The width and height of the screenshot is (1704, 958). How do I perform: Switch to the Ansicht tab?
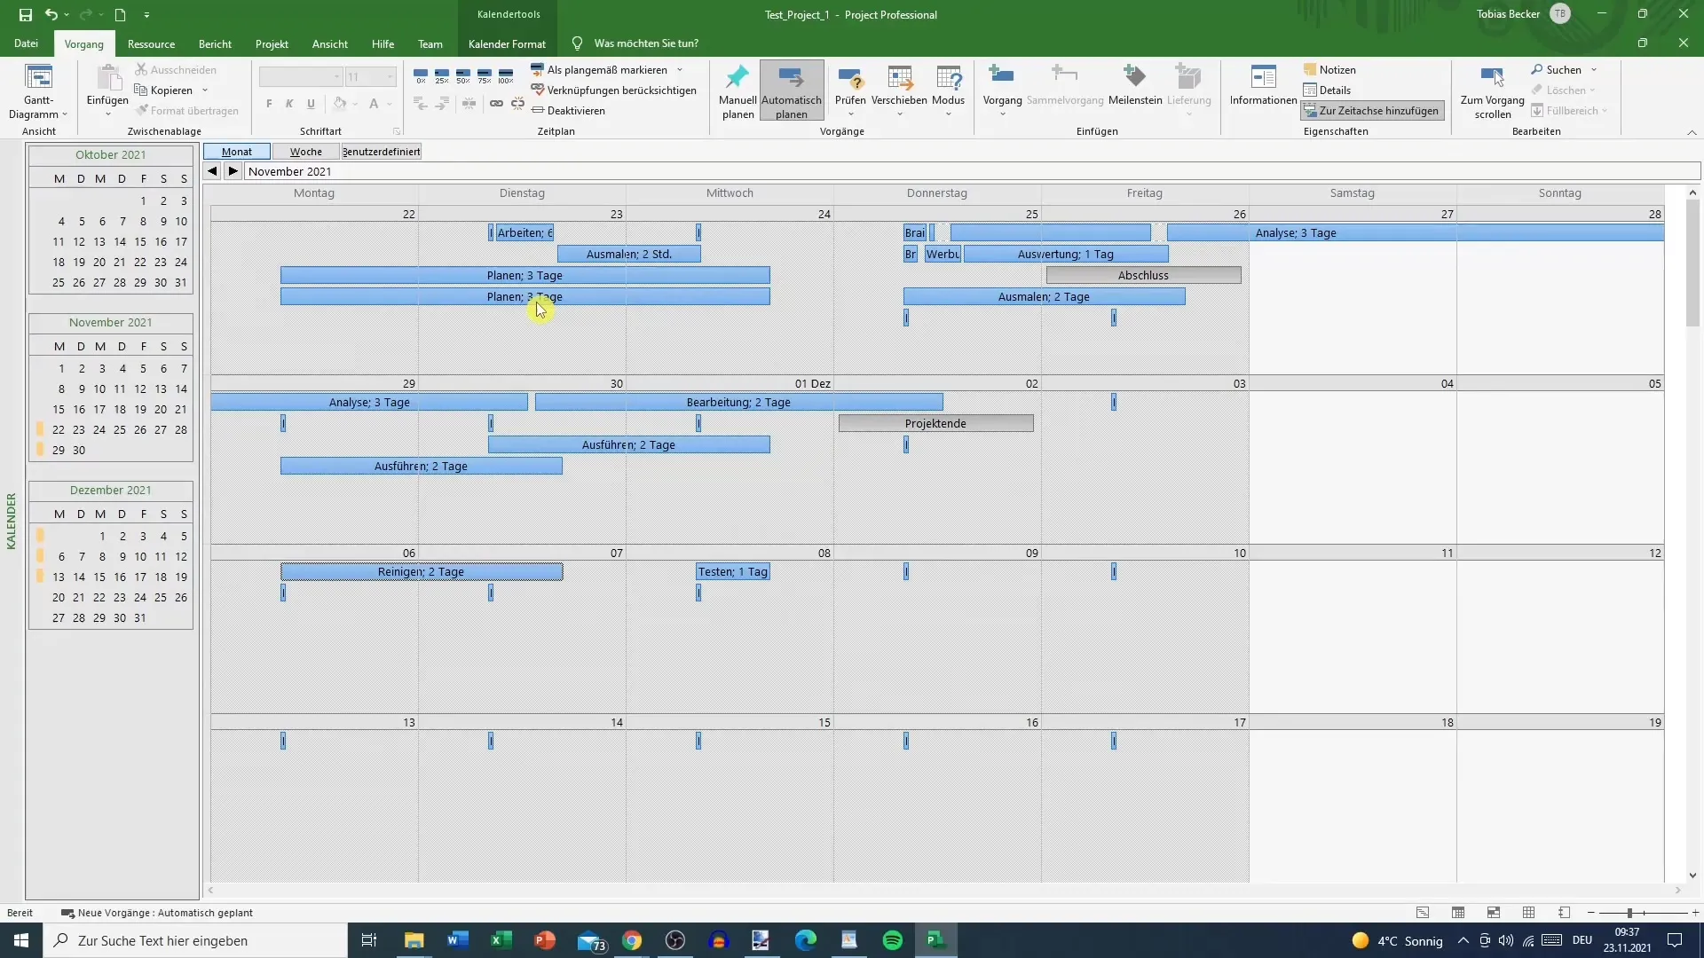point(330,43)
